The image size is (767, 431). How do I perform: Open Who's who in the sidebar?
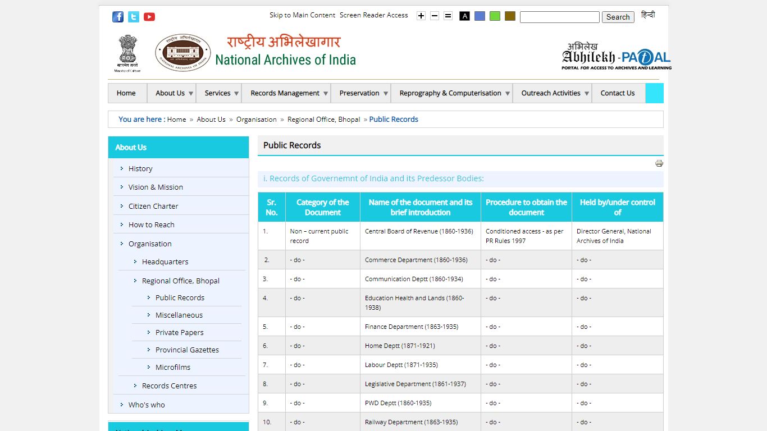click(x=147, y=405)
